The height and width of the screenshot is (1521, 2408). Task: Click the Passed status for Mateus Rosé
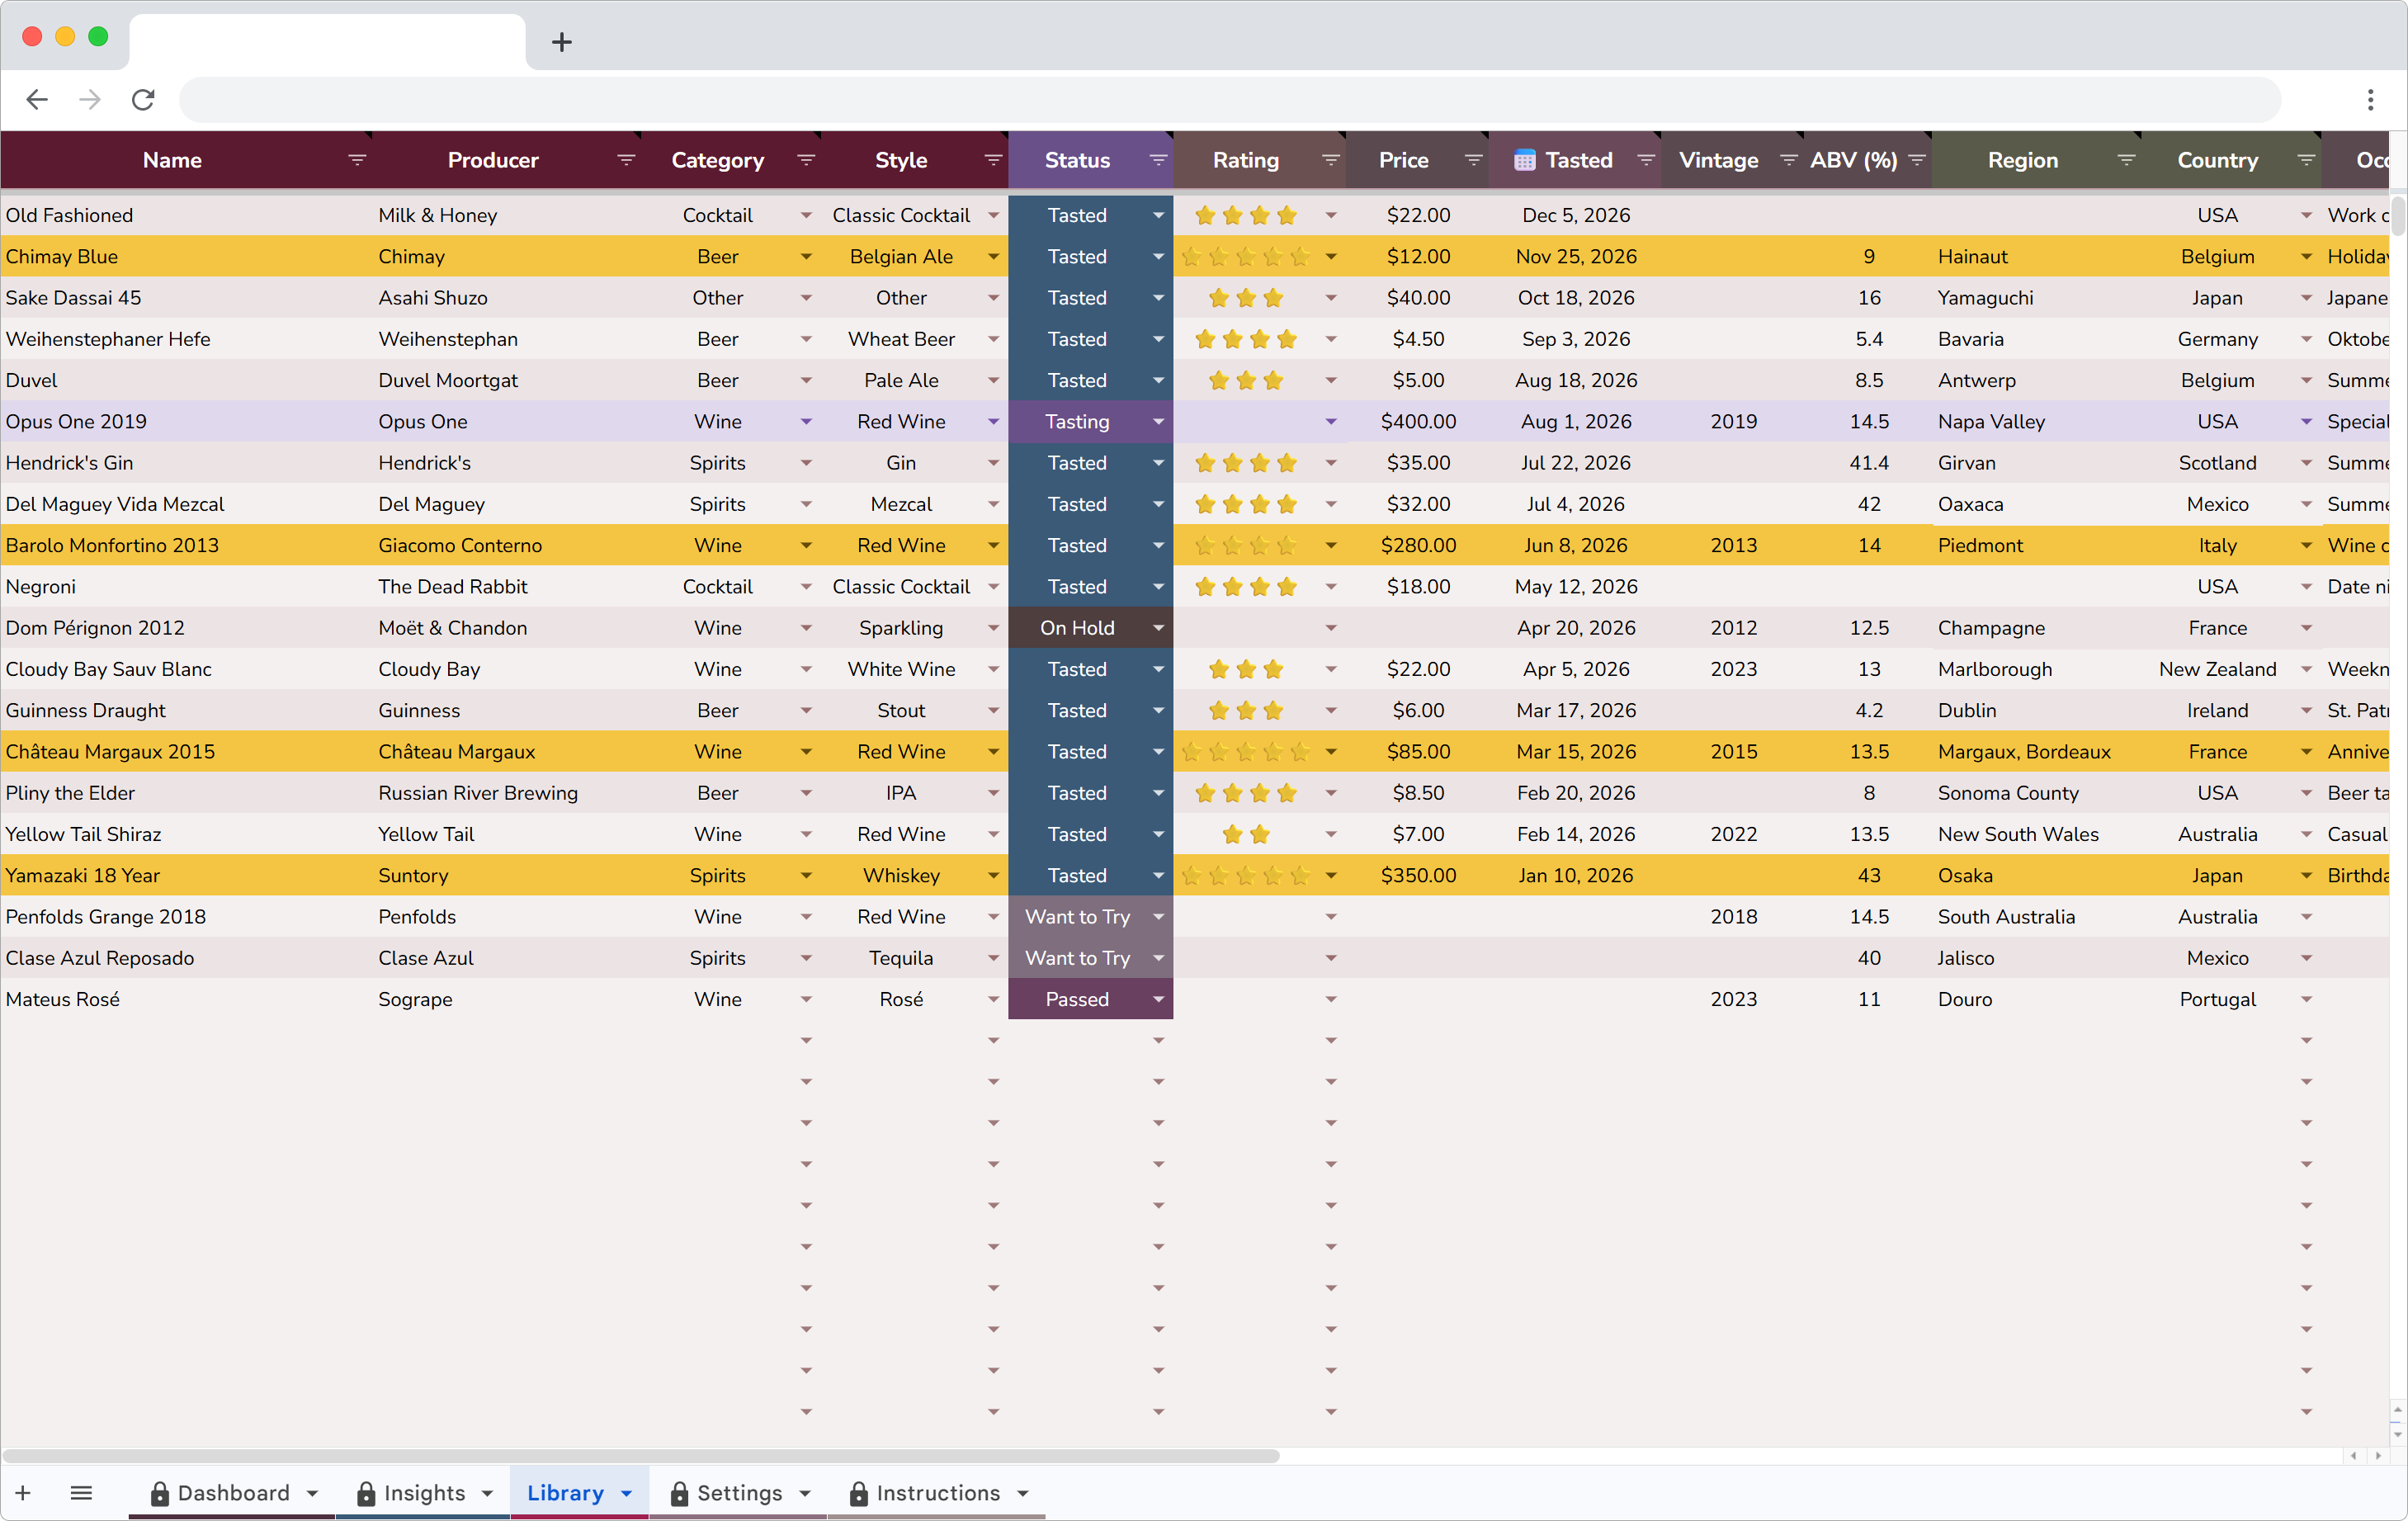(1077, 999)
